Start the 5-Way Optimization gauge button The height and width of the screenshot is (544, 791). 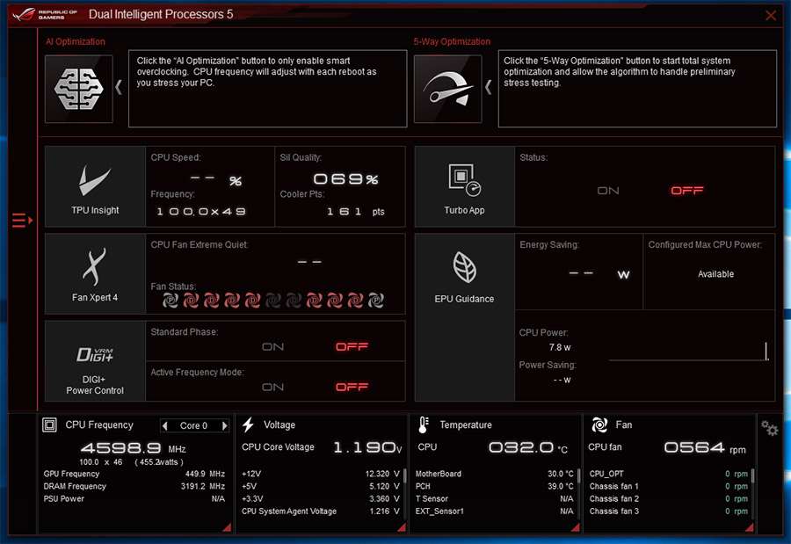(448, 89)
